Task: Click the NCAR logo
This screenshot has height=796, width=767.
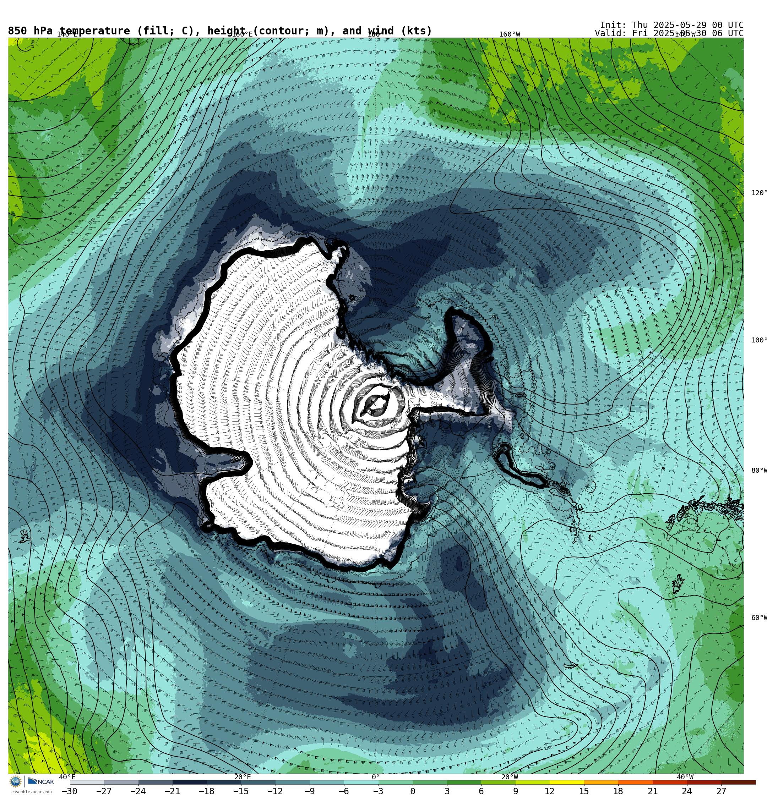Action: (x=40, y=781)
